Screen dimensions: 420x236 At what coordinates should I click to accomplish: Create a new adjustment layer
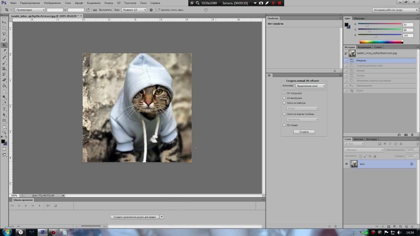tap(394, 226)
